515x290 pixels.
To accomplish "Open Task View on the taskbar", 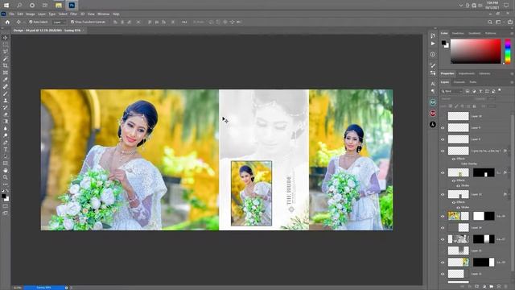I will coord(45,6).
